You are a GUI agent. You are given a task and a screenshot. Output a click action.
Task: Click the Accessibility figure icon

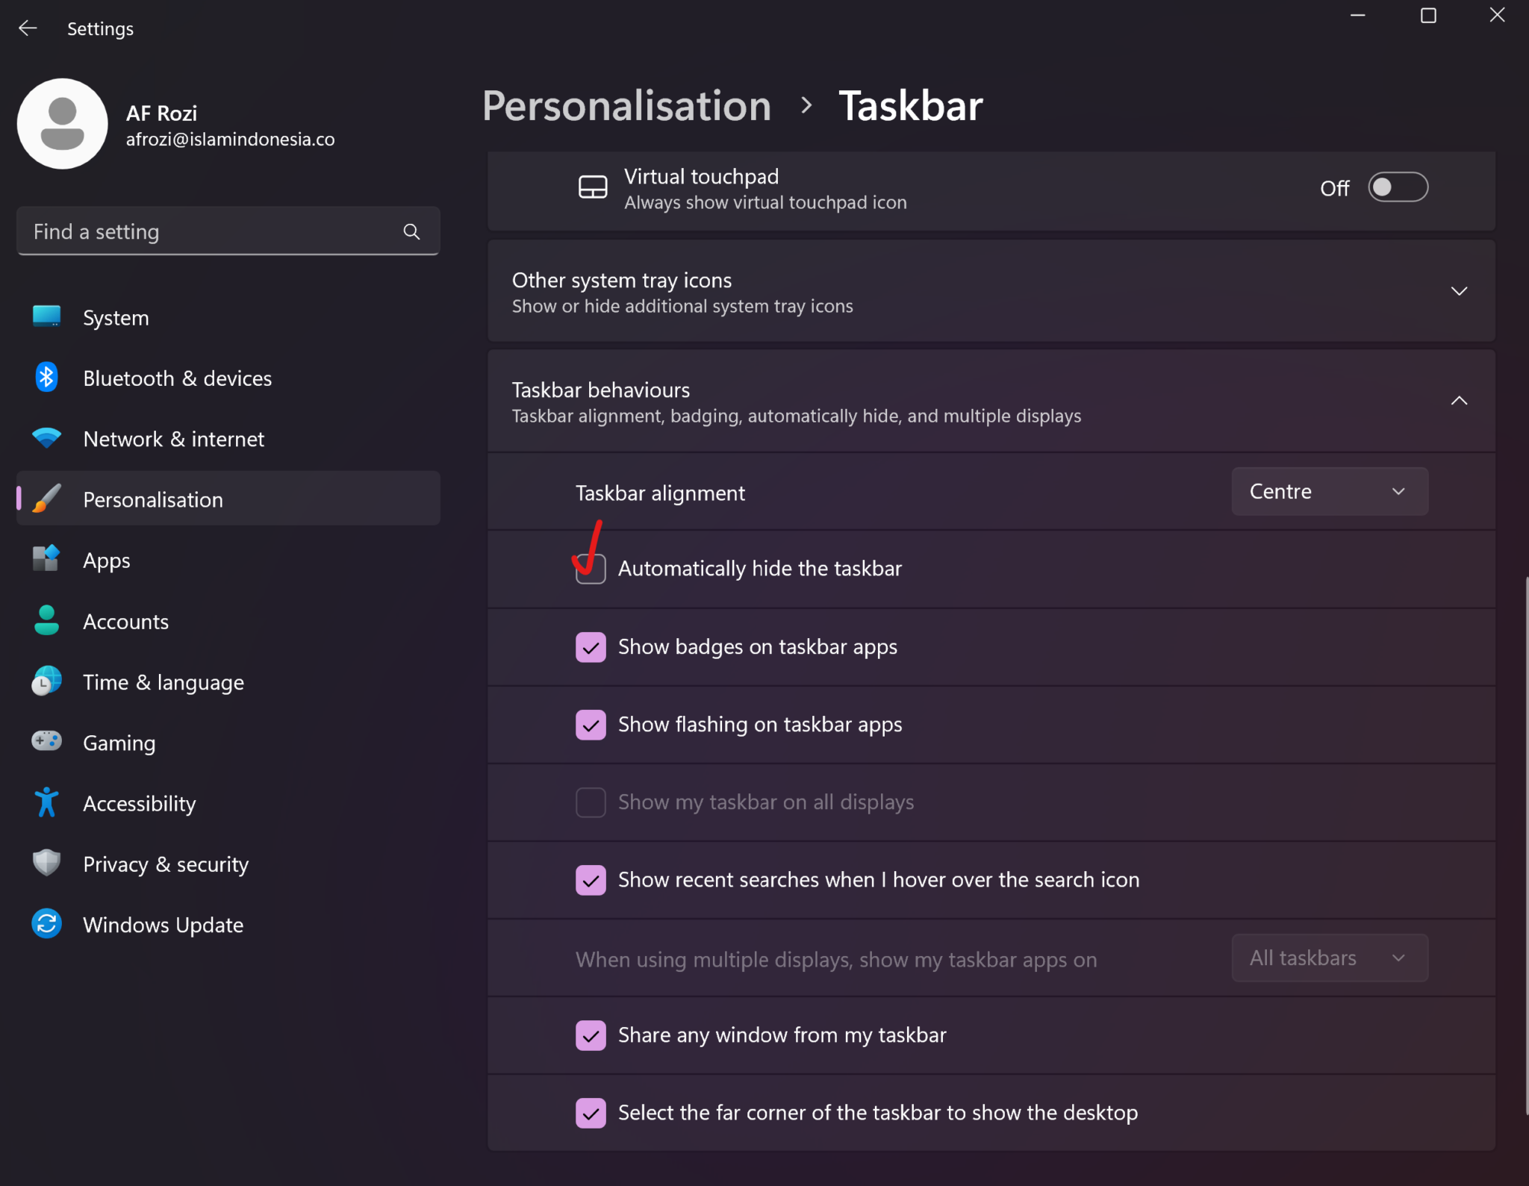[46, 803]
